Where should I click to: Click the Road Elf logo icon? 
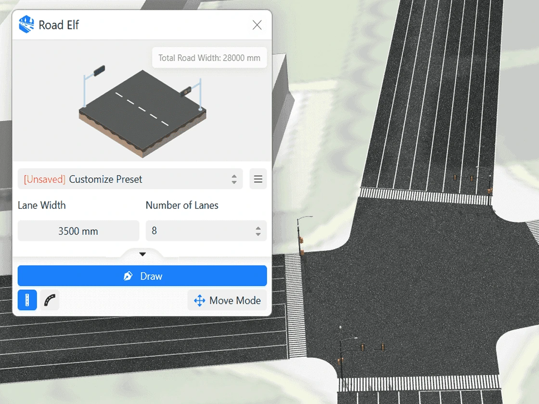click(x=26, y=25)
